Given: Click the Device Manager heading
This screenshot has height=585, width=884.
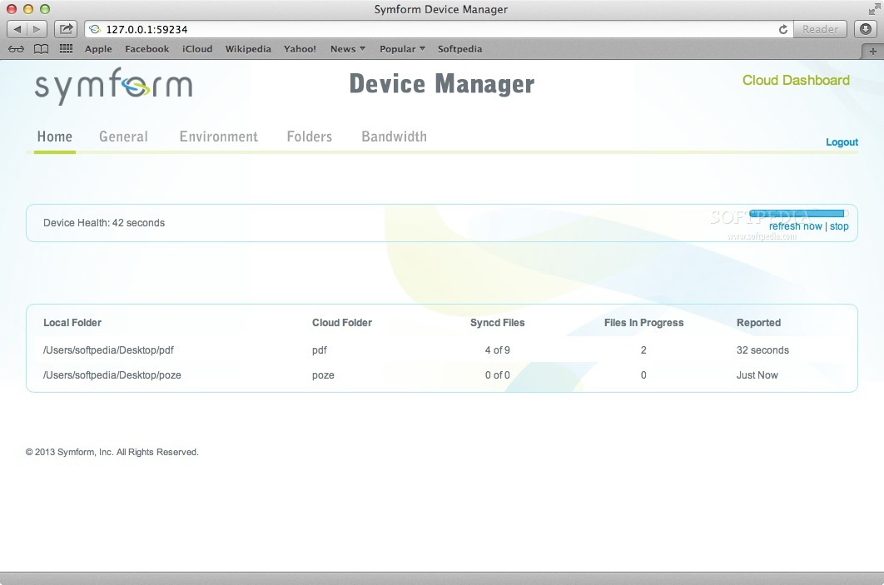Looking at the screenshot, I should tap(442, 84).
